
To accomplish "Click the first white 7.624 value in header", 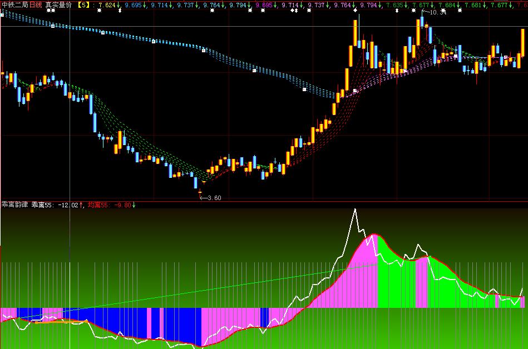I will pos(107,4).
